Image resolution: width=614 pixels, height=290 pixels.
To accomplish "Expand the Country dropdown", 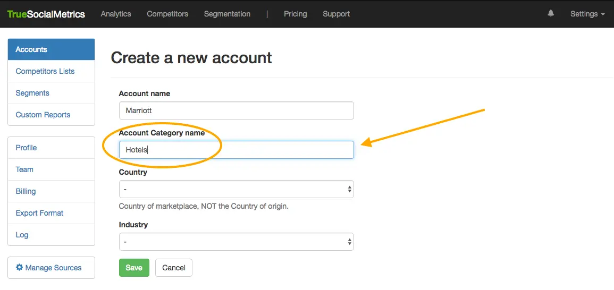I will point(236,189).
